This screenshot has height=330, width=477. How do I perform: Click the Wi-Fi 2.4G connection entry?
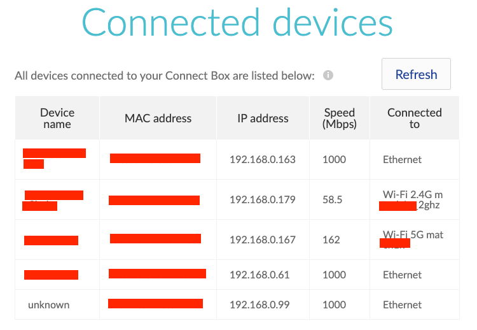[x=413, y=194]
